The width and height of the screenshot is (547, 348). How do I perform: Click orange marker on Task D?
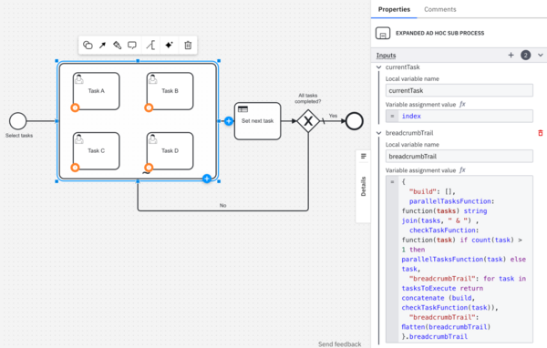click(149, 168)
